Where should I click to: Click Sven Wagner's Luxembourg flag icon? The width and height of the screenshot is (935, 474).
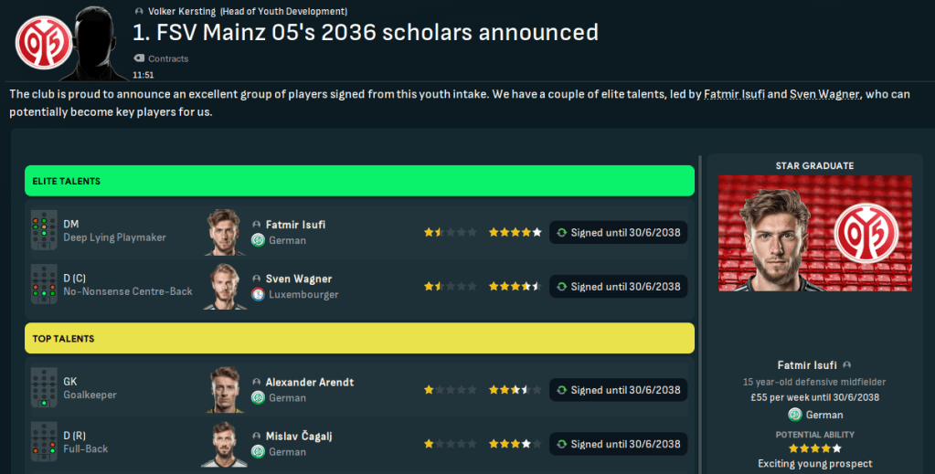[x=259, y=294]
